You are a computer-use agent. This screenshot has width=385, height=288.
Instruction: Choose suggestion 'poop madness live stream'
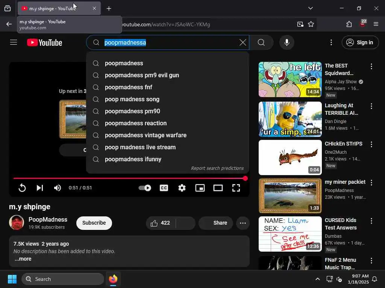pos(167,147)
